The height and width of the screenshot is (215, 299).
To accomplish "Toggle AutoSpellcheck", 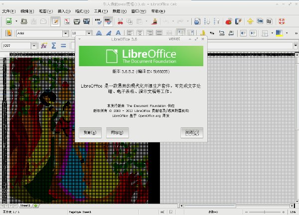I will 108,21.
